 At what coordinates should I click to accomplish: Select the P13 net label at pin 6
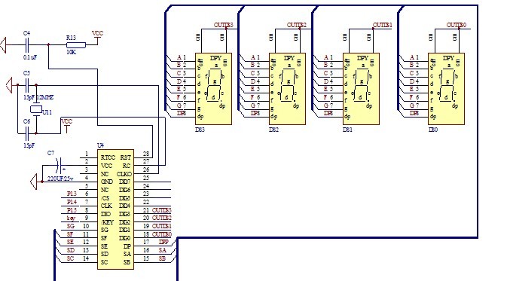point(72,194)
